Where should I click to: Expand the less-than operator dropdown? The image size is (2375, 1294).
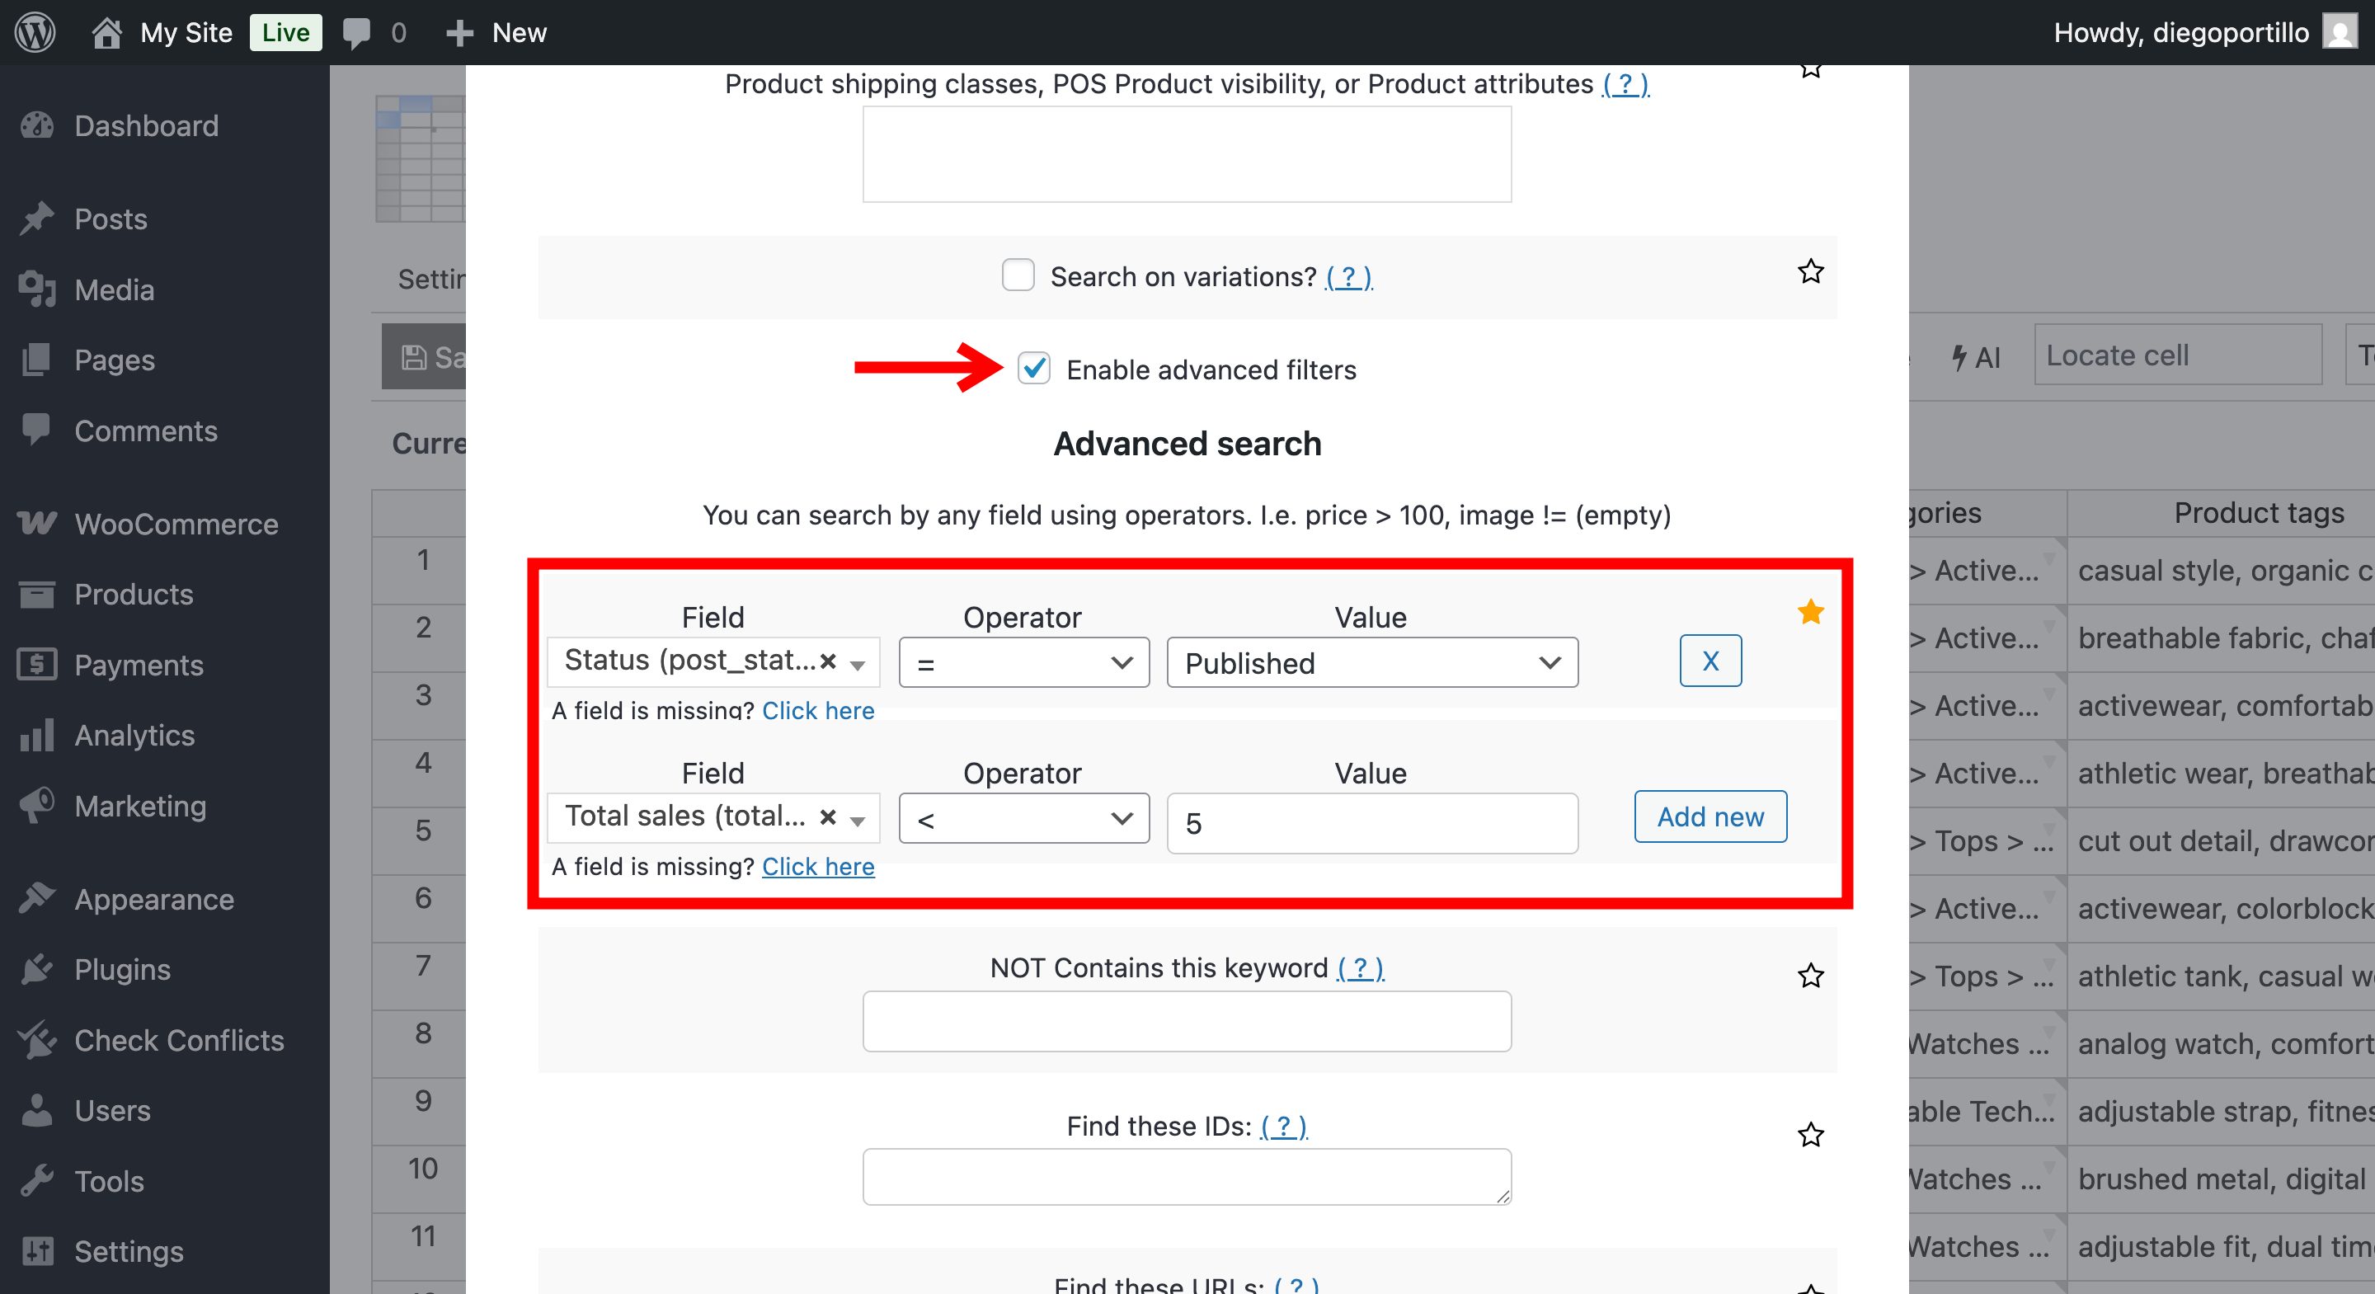[x=1023, y=818]
